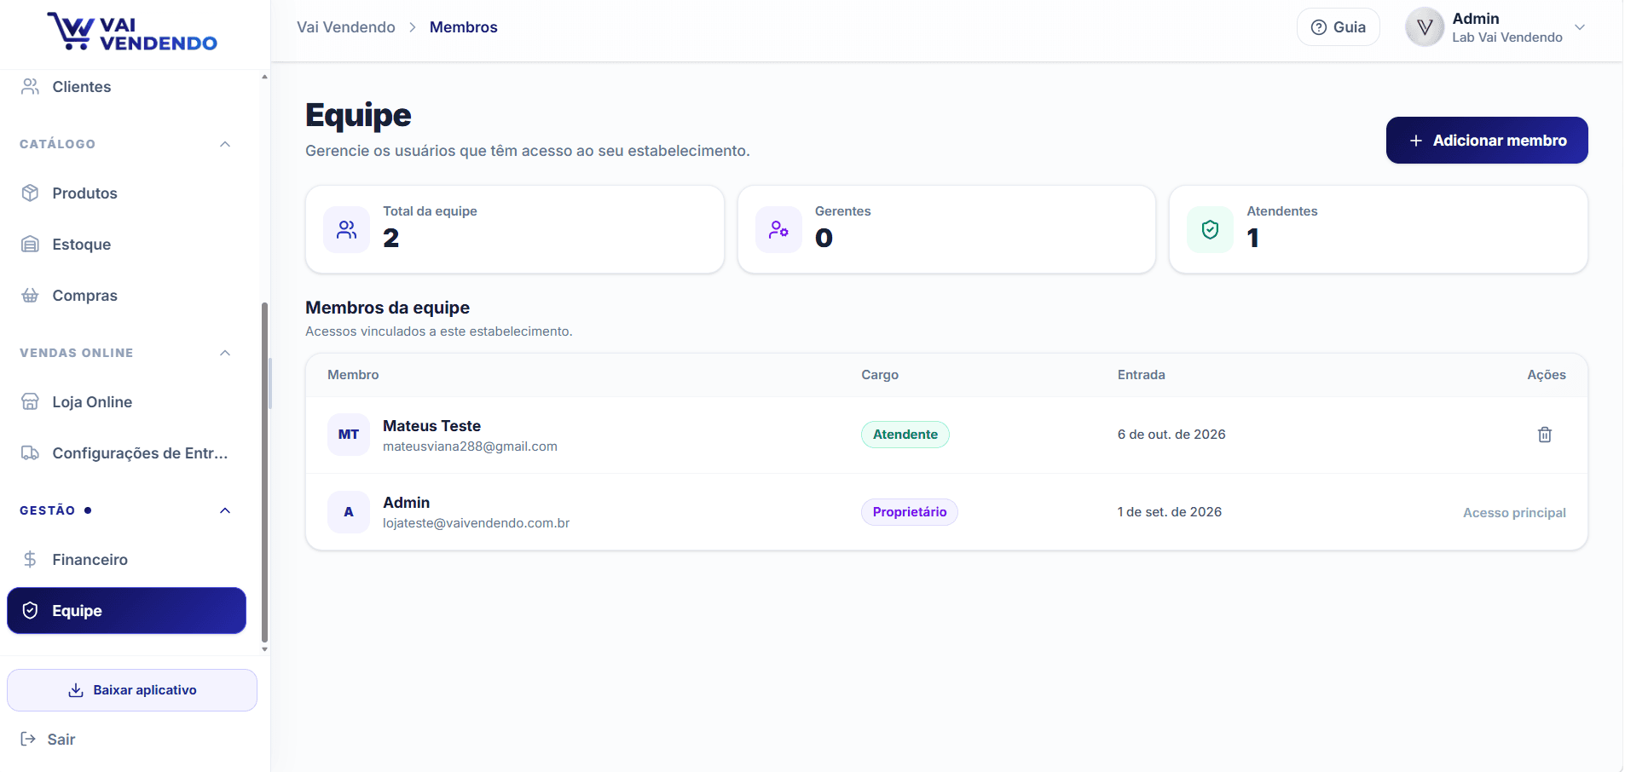The height and width of the screenshot is (772, 1625).
Task: Click the Baixar aplicativo button
Action: 132,690
